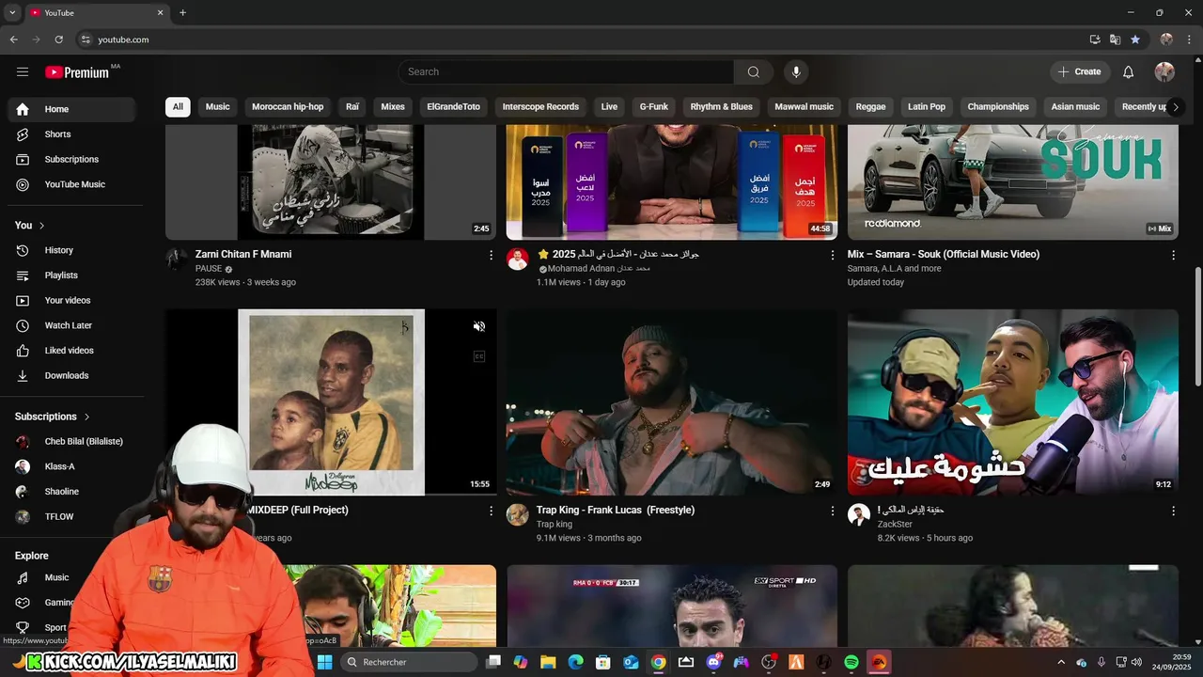The width and height of the screenshot is (1203, 677).
Task: Open Spotify from the taskbar
Action: click(851, 662)
